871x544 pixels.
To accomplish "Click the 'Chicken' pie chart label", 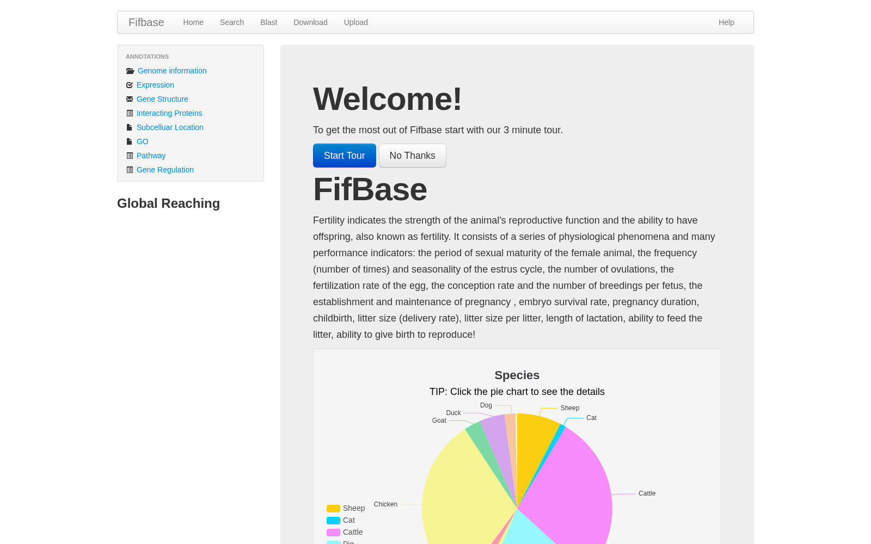I will coord(385,504).
